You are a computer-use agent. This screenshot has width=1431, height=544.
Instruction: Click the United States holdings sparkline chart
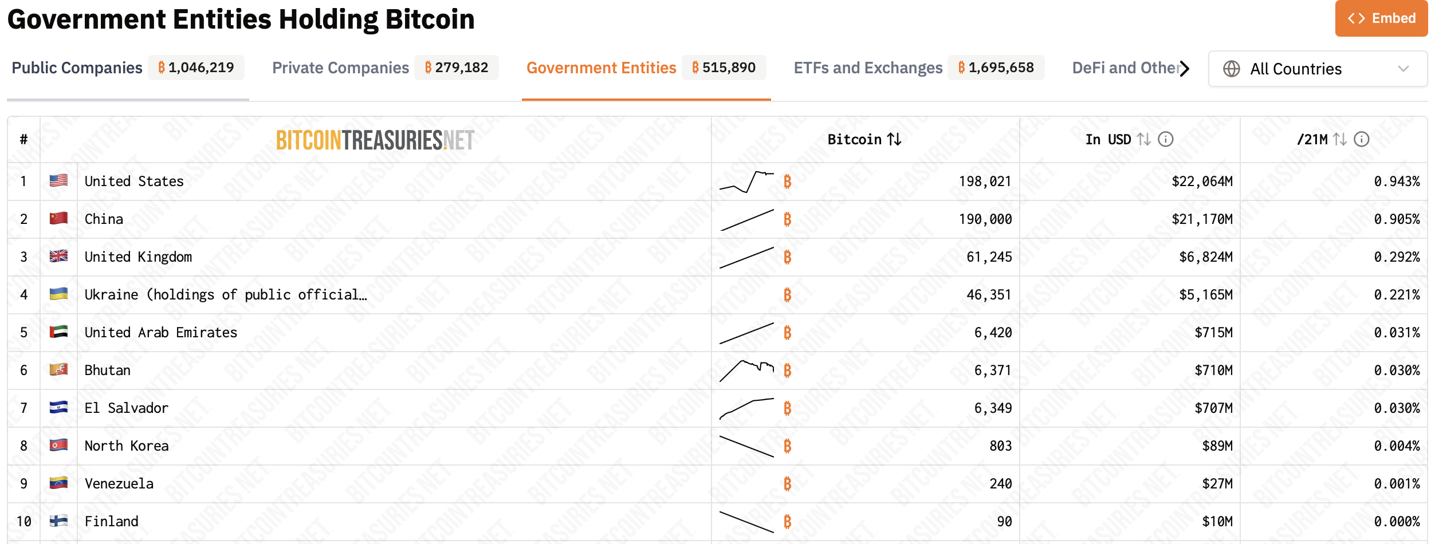(746, 182)
